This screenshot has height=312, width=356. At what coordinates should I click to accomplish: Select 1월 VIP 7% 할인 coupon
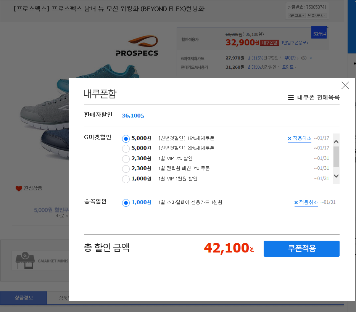(126, 159)
